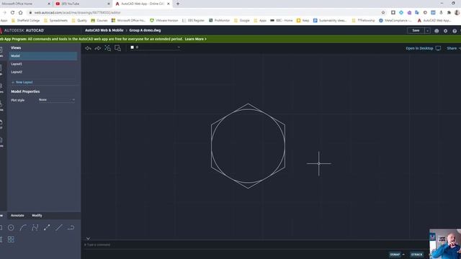This screenshot has width=461, height=259.
Task: Click the browser address bar URL
Action: pyautogui.click(x=77, y=13)
